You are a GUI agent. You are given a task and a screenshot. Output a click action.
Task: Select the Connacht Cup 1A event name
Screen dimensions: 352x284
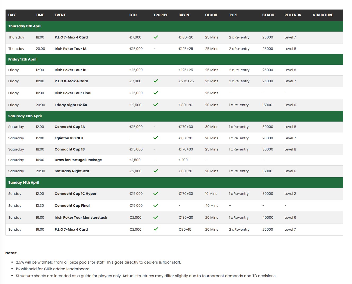(x=70, y=127)
